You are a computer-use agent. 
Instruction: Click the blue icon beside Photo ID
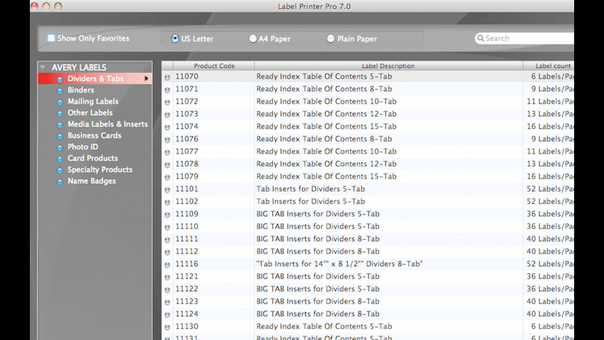[60, 147]
